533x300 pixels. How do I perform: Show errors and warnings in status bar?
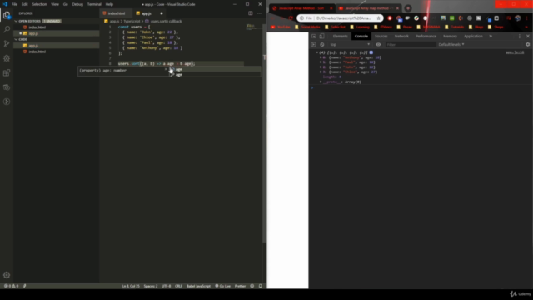[x=11, y=286]
